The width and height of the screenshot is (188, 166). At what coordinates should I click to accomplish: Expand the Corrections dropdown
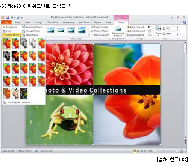[x=11, y=27]
